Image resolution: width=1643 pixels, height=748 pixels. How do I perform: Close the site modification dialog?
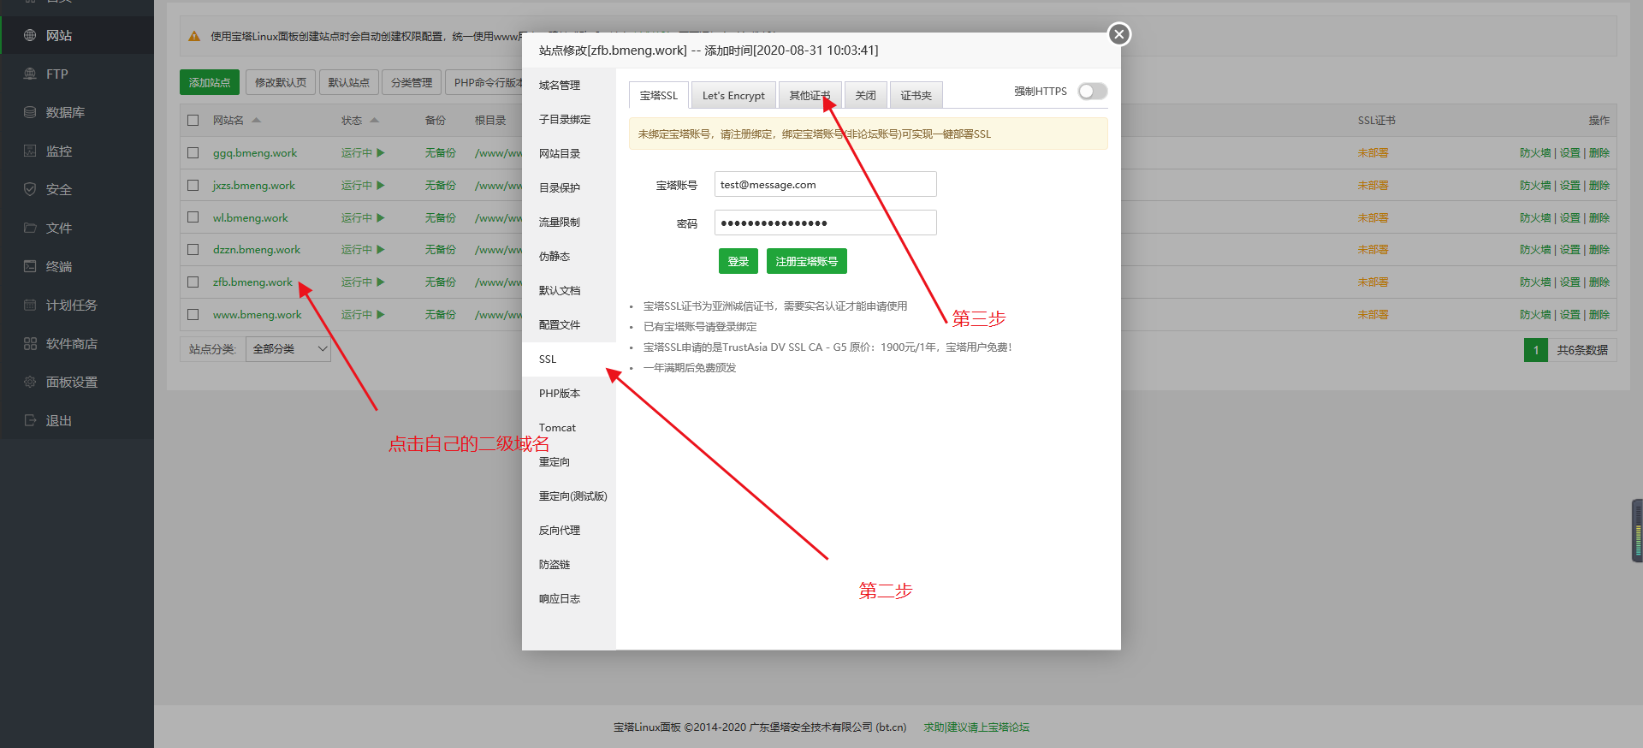pyautogui.click(x=1118, y=34)
